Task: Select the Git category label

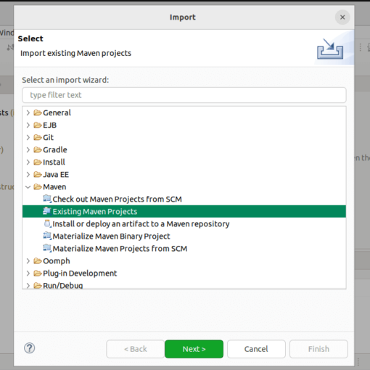Action: tap(48, 137)
